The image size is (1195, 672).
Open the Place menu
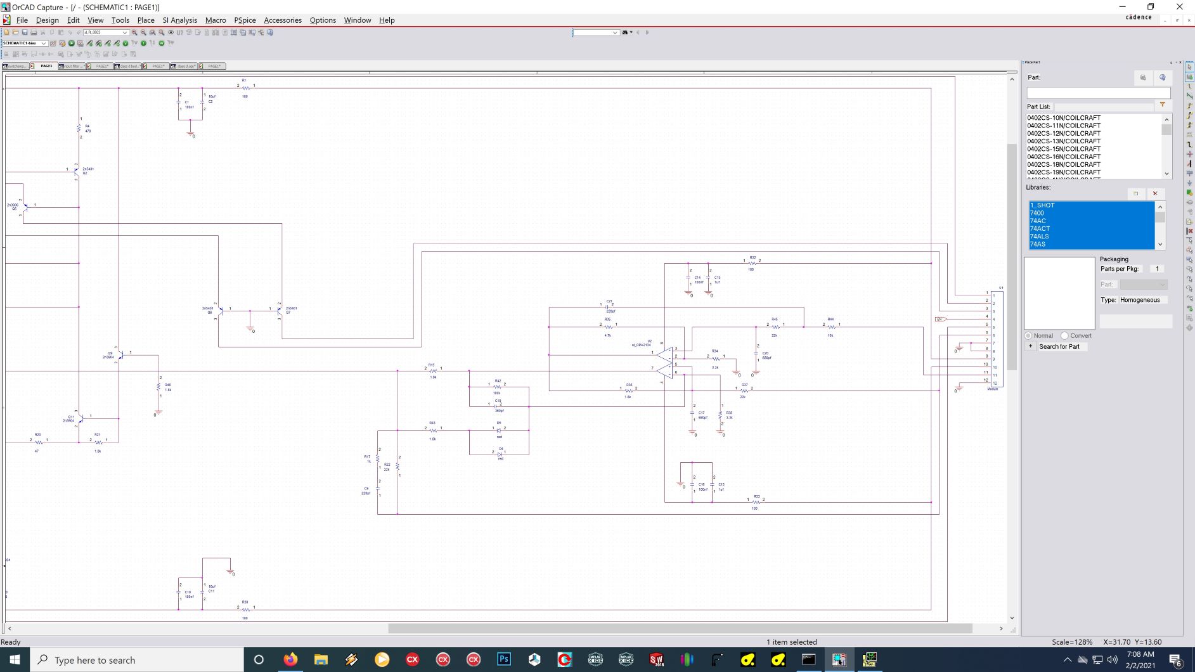pos(146,20)
